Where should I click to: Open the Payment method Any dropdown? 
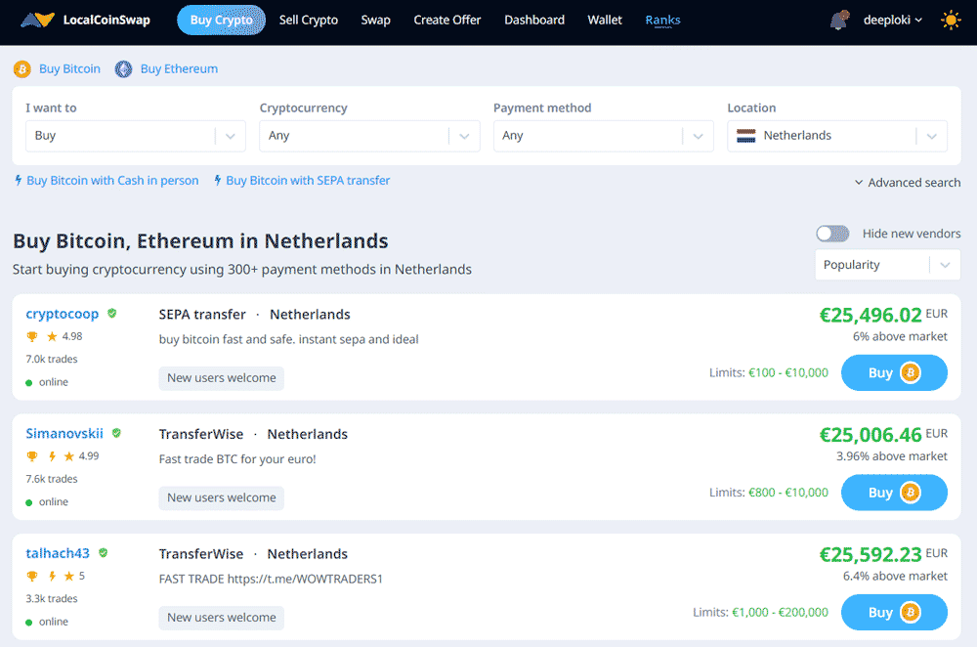pyautogui.click(x=603, y=136)
